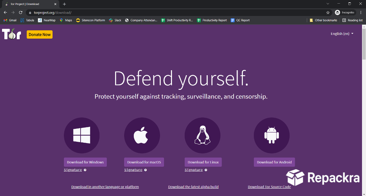Go back with browser back arrow

[x=5, y=12]
